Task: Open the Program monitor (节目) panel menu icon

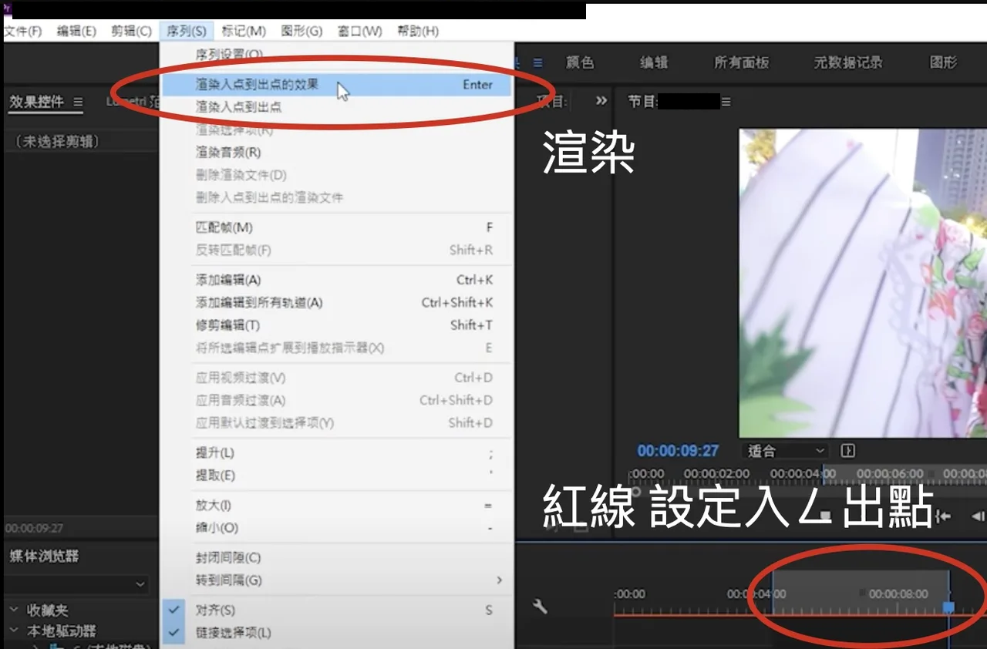Action: pos(726,101)
